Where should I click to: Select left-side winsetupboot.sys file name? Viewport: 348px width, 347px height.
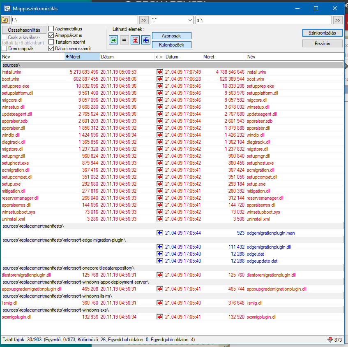[x=18, y=212]
